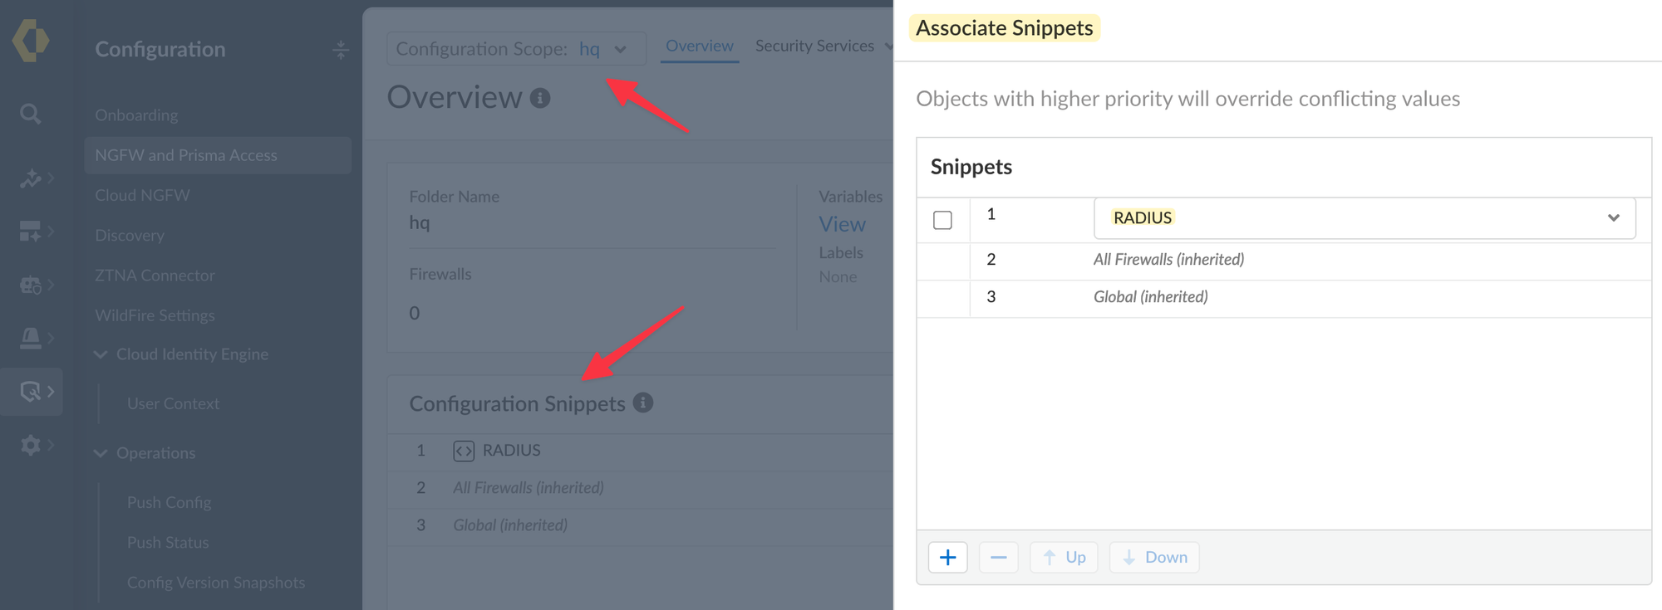1662x610 pixels.
Task: Click the Overview info icon
Action: tap(540, 98)
